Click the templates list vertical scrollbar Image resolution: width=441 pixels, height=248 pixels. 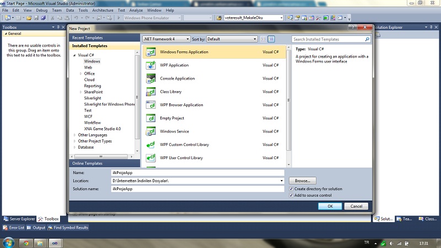(x=288, y=101)
